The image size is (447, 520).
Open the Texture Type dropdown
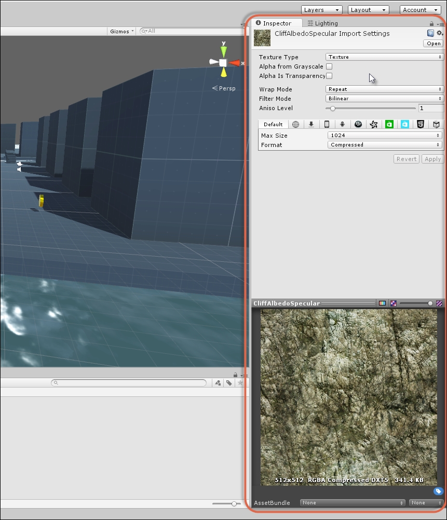[x=384, y=57]
